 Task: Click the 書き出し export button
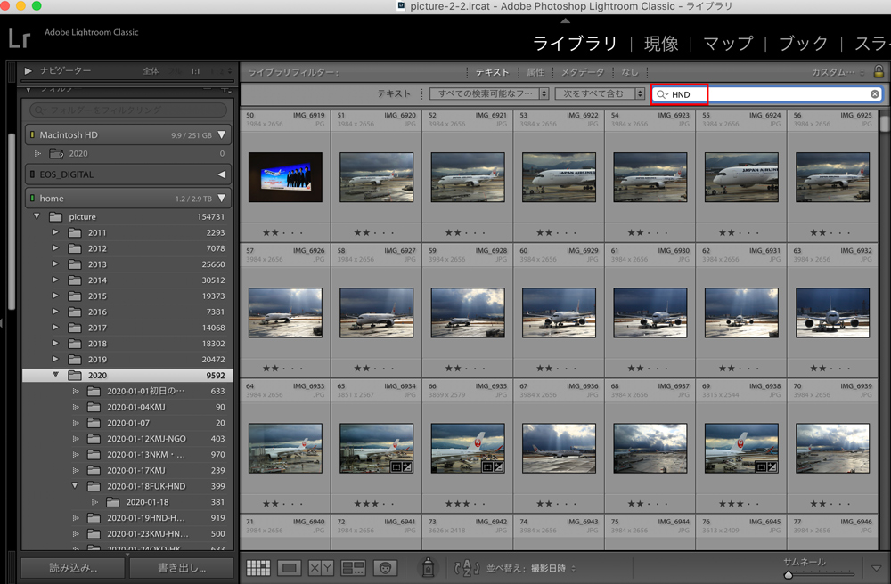click(182, 568)
